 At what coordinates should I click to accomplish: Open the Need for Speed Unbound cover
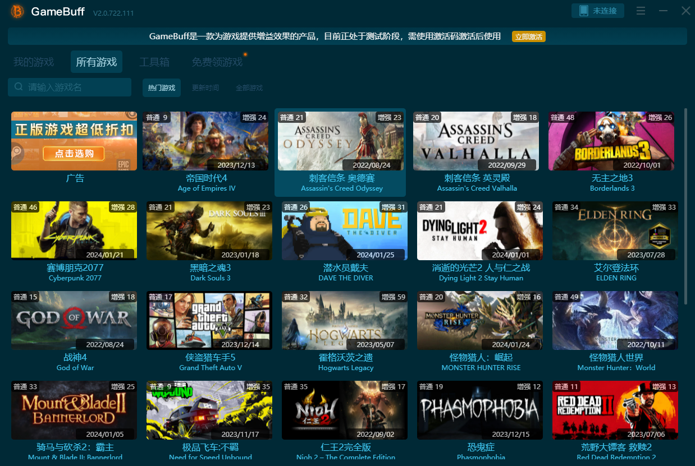coord(209,410)
